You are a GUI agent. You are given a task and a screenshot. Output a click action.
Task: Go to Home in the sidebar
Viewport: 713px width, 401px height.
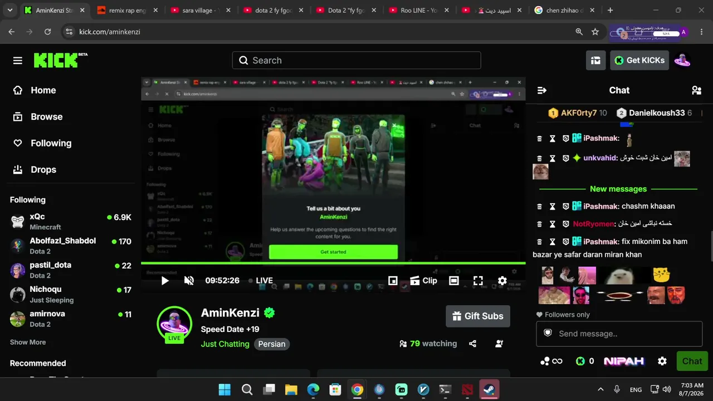(x=35, y=90)
